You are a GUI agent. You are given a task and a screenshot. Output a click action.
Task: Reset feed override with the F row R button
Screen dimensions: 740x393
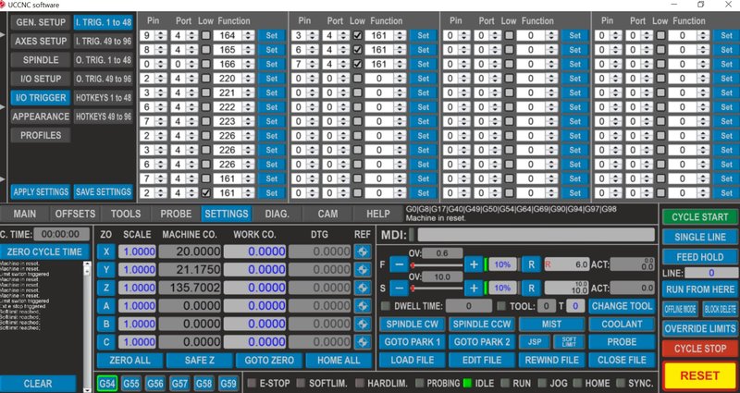[531, 264]
